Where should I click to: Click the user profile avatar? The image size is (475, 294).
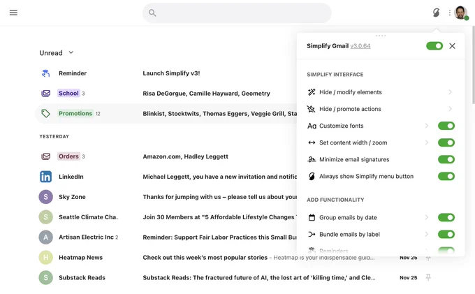pyautogui.click(x=460, y=13)
